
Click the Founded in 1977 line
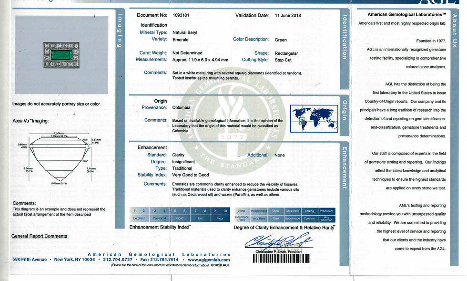pos(431,41)
